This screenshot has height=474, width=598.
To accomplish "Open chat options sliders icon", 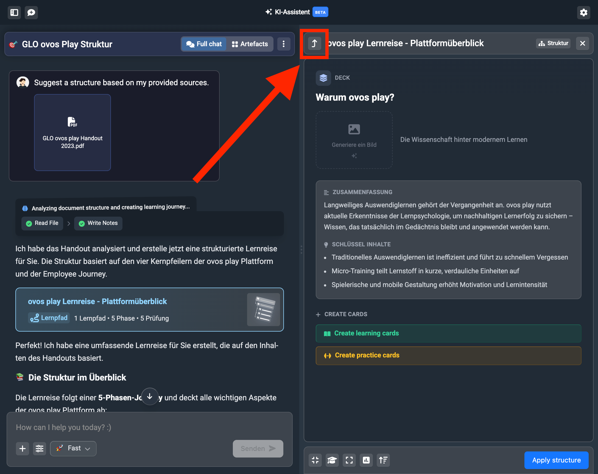I will click(x=39, y=448).
